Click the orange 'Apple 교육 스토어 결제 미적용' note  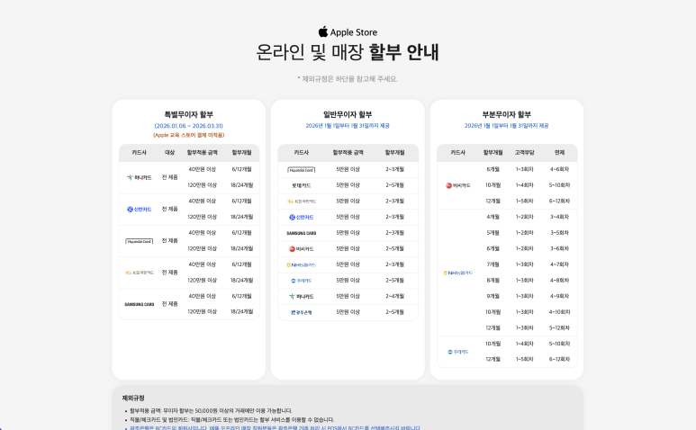[189, 135]
